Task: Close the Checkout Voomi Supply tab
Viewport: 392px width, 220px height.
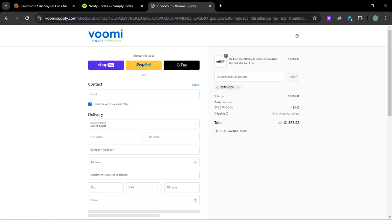Action: [x=210, y=6]
